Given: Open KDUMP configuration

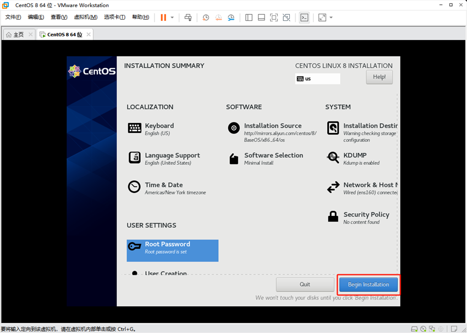Looking at the screenshot, I should point(353,158).
